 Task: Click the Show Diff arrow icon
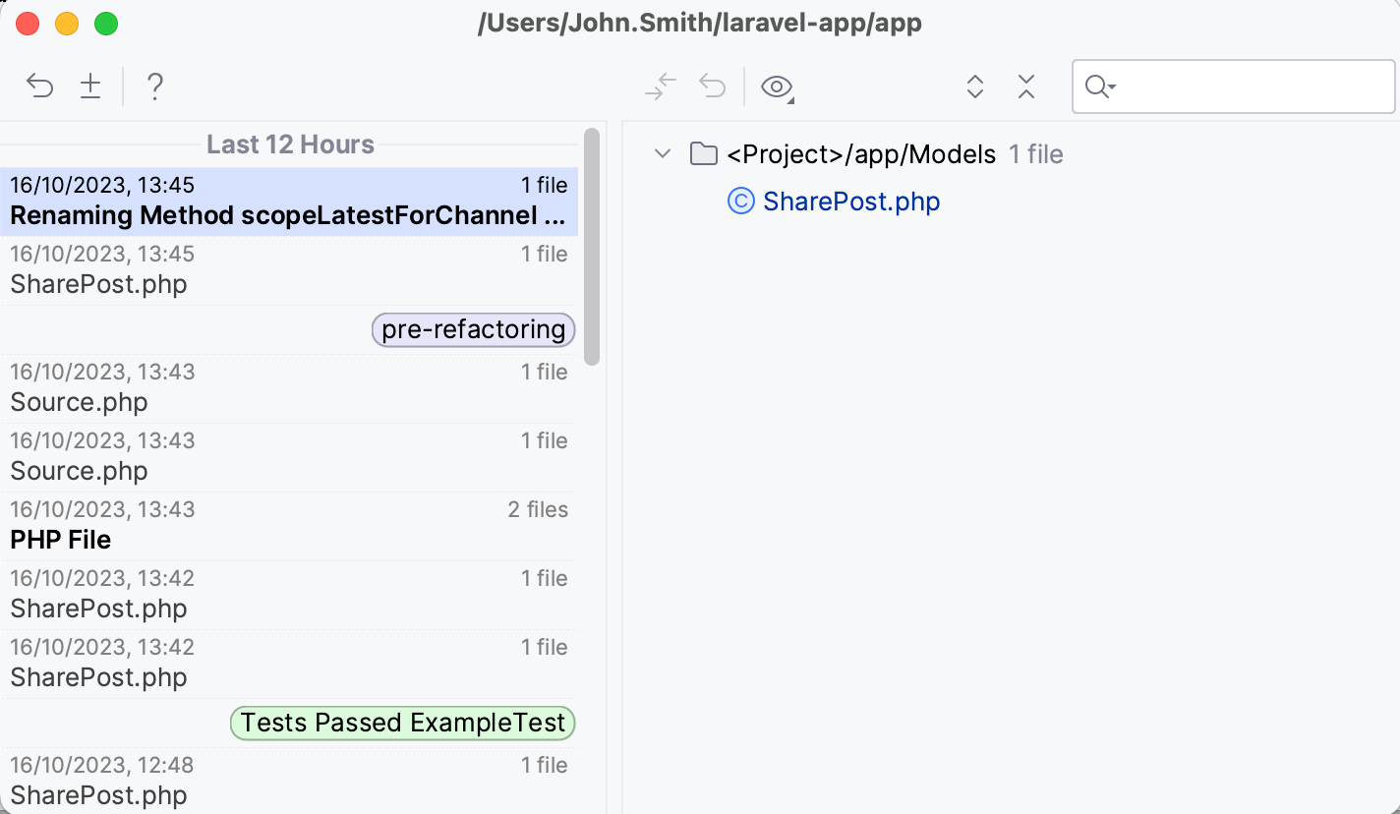(x=660, y=87)
